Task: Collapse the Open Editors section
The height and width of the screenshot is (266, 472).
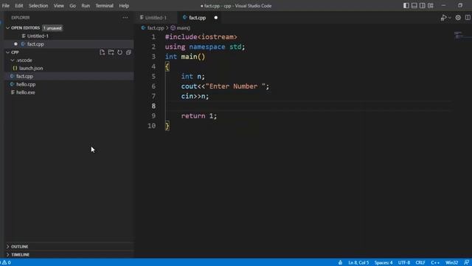Action: coord(8,28)
